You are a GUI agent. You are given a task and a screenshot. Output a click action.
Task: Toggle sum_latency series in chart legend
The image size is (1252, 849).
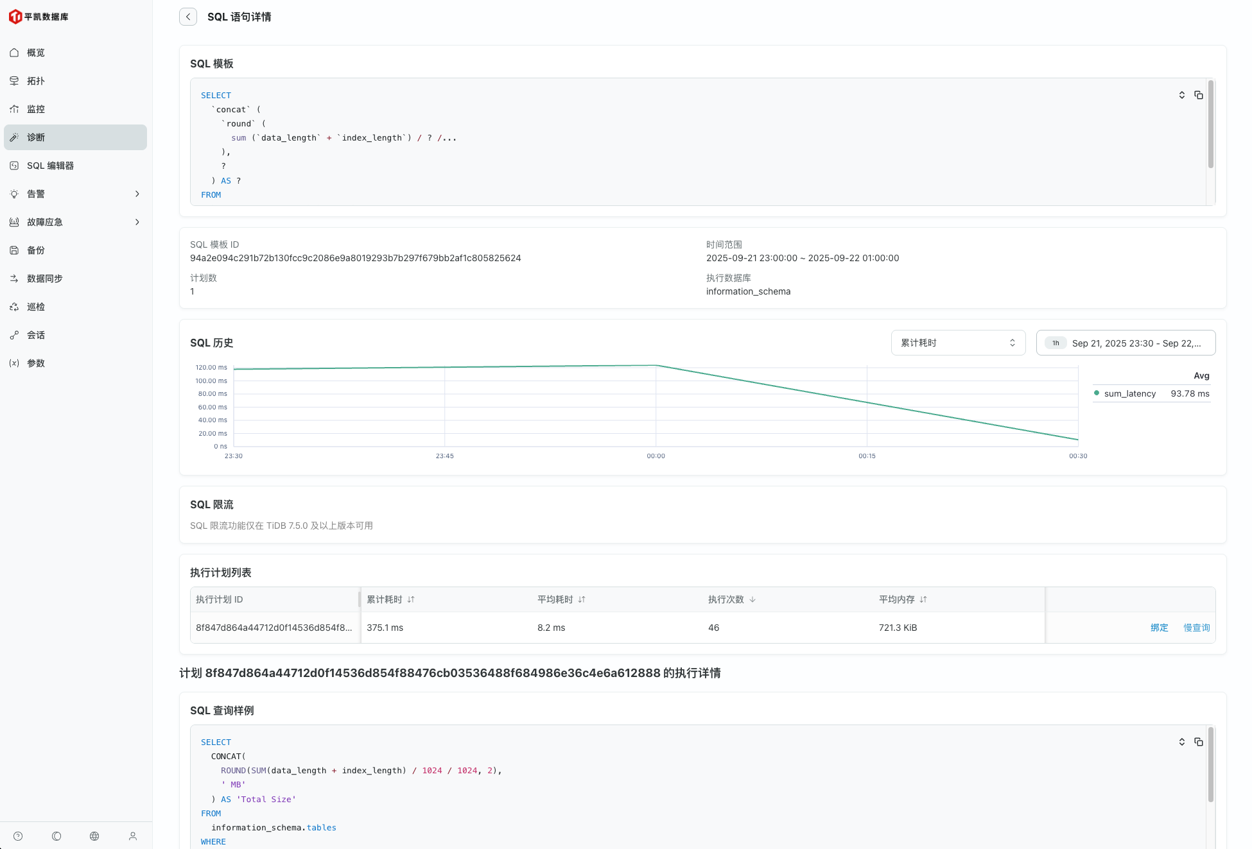[1129, 393]
